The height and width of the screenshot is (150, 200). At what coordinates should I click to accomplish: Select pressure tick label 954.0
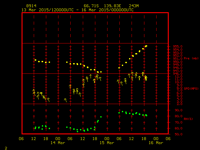(x=177, y=49)
